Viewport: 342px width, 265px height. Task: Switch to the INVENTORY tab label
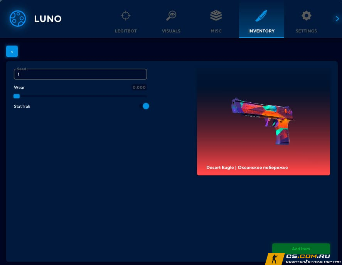coord(261,31)
